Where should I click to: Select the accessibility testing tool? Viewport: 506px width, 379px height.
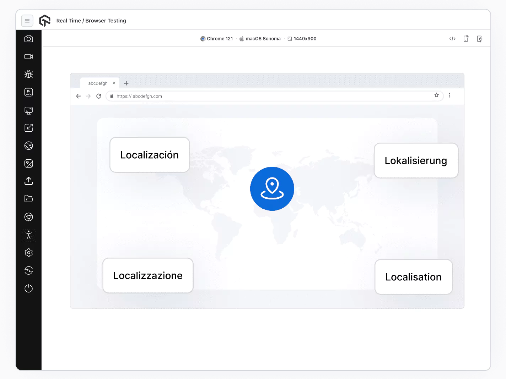pos(28,235)
